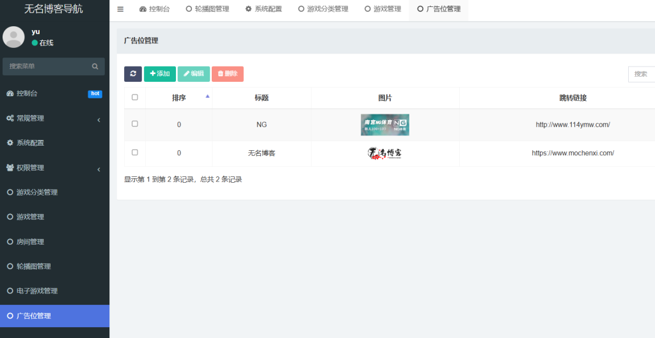Open 房间管理 in the sidebar
This screenshot has width=655, height=338.
(x=54, y=242)
